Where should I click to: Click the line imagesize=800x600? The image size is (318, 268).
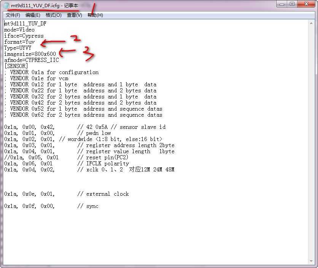(30, 54)
